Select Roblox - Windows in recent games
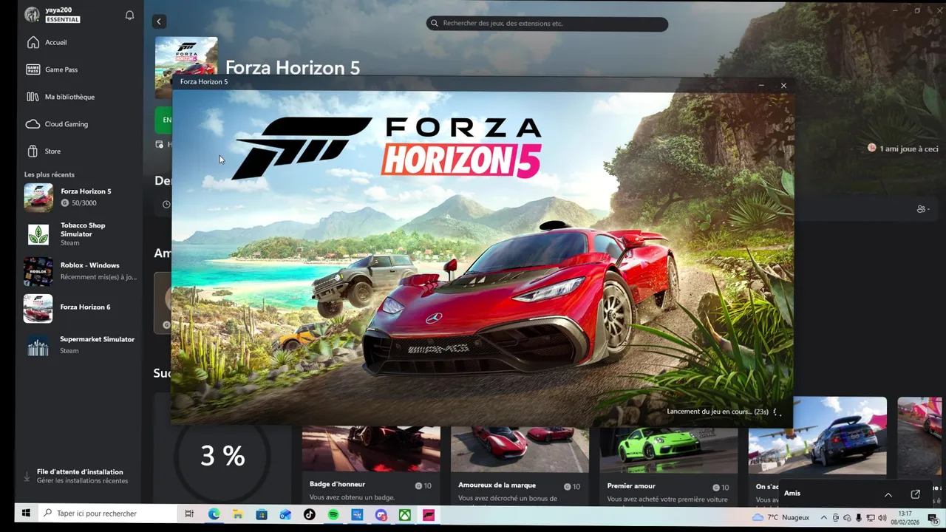Viewport: 946px width, 532px height. pos(79,271)
